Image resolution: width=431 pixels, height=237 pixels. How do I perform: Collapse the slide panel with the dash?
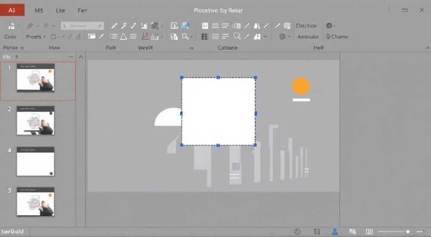click(71, 56)
